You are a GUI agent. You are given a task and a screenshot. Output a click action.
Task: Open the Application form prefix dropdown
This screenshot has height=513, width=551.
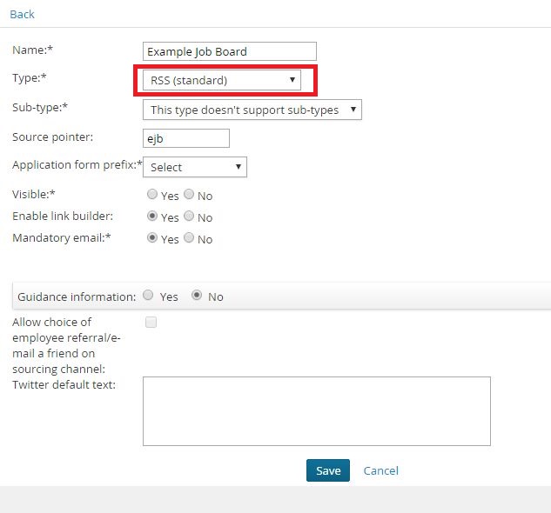[194, 167]
